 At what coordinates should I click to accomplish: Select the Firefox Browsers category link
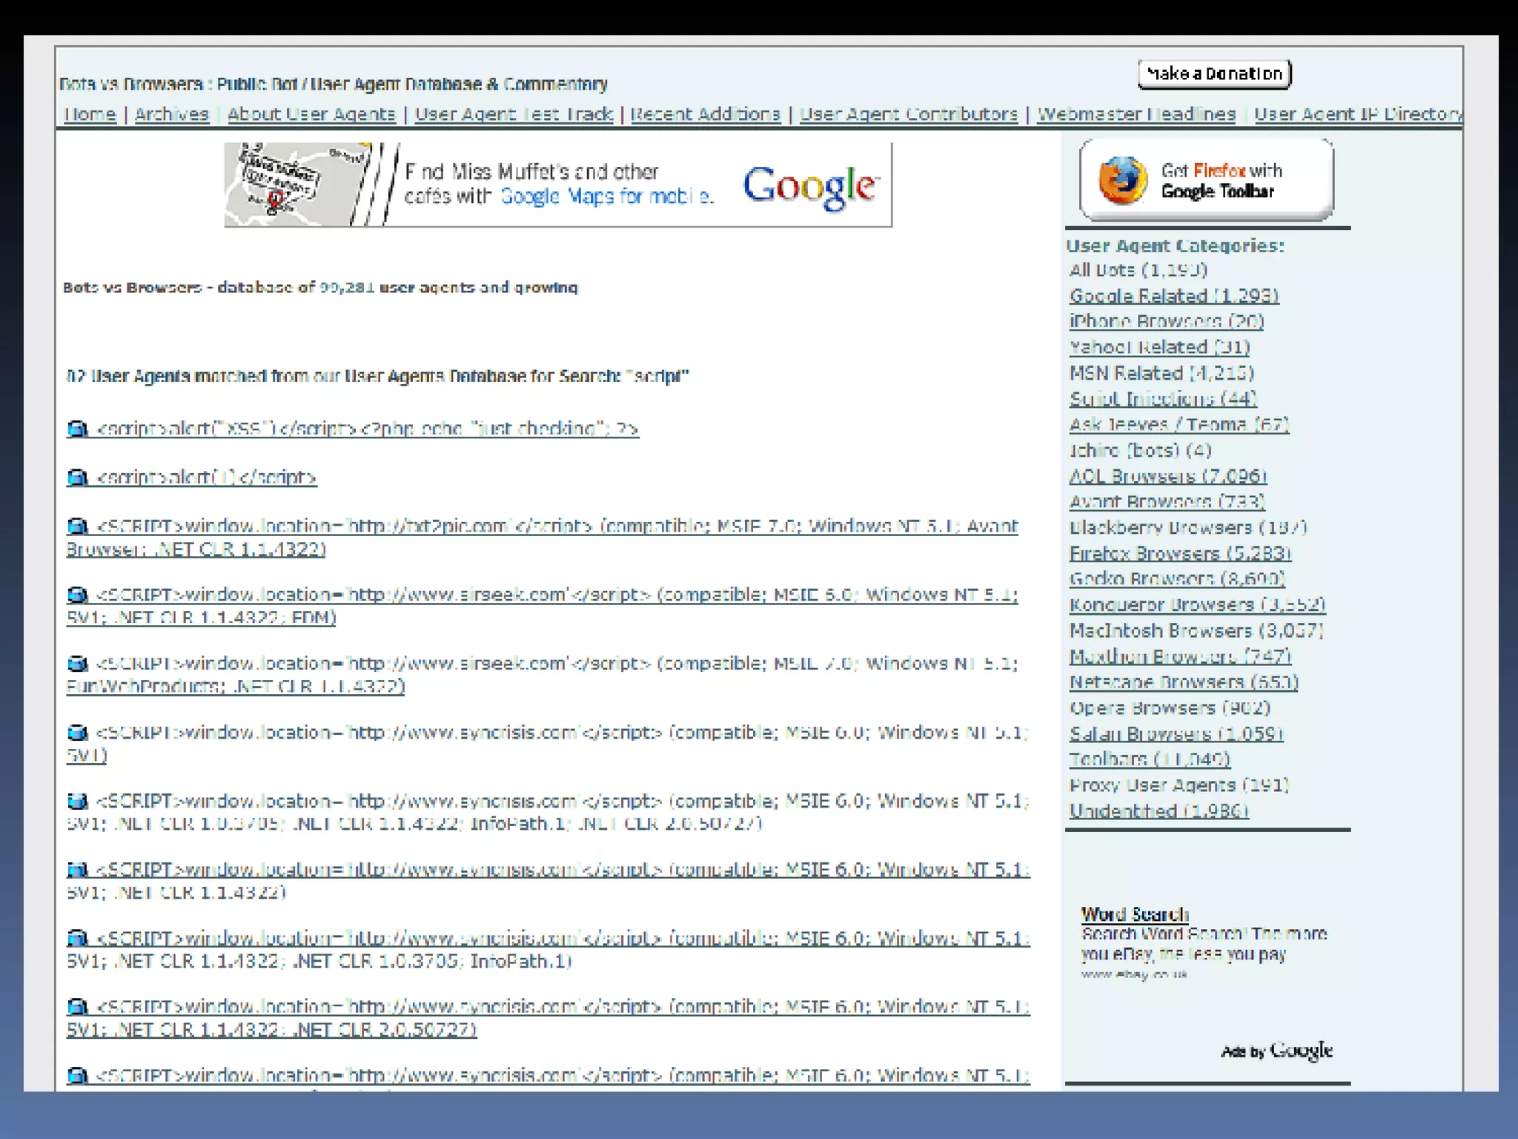pos(1179,553)
